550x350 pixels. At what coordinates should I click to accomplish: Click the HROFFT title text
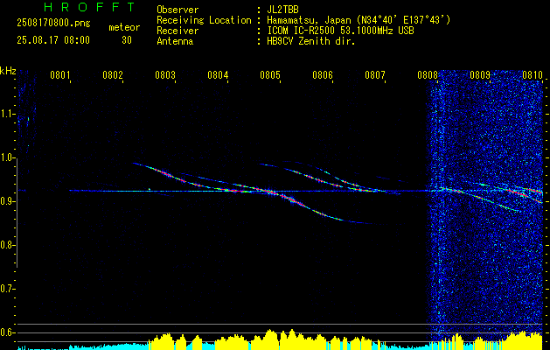point(90,7)
